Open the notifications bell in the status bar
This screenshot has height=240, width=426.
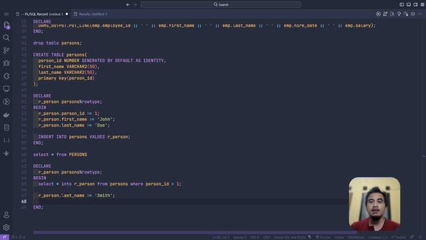coord(420,237)
